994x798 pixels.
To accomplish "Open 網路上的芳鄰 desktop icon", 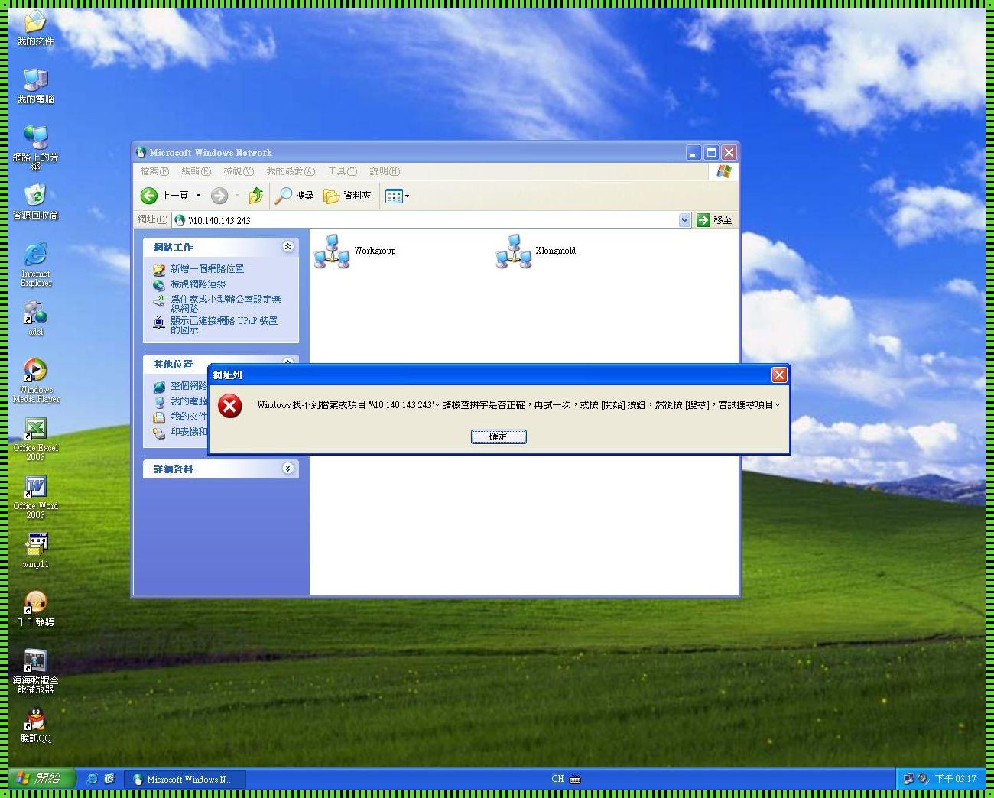I will coord(35,148).
